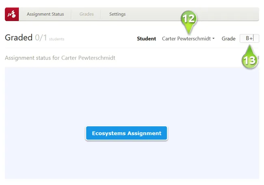Click empty canvas space below the Ecosystems button
264x185 pixels.
click(x=126, y=162)
